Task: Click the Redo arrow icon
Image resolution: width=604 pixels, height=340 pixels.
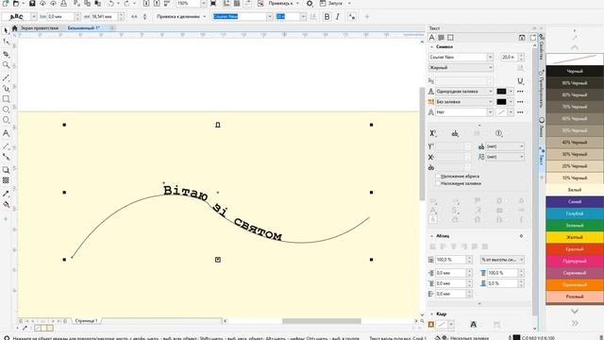Action: [x=126, y=3]
